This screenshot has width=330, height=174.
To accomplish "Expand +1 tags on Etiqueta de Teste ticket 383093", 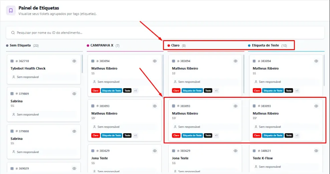I will [297, 136].
